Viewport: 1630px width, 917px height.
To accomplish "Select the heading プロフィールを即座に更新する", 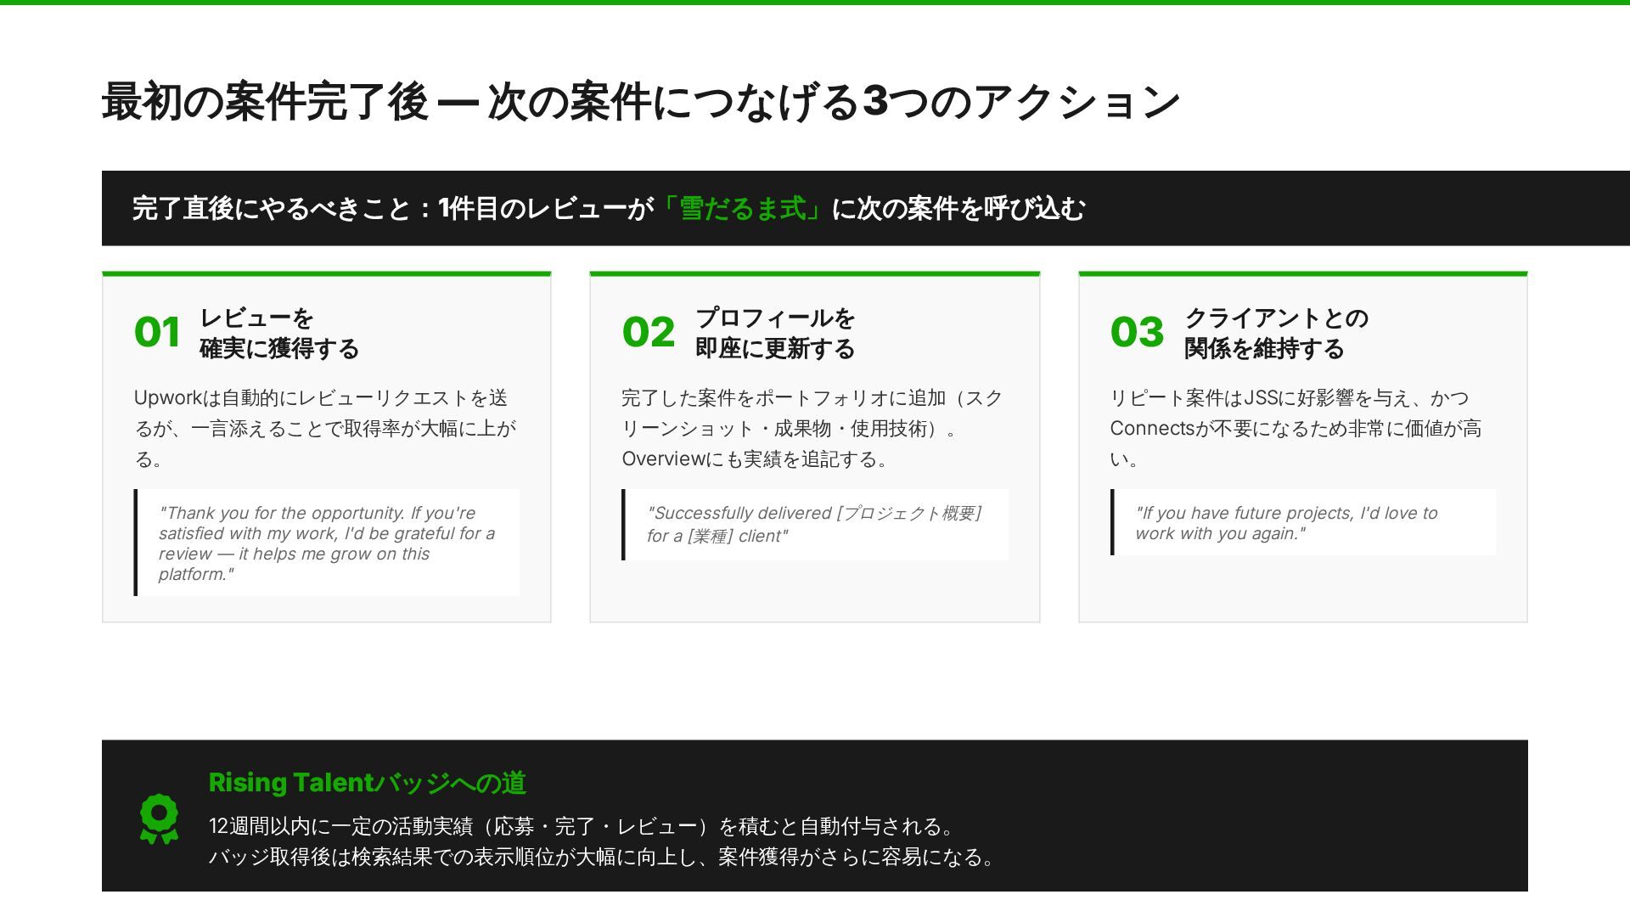I will [x=774, y=333].
